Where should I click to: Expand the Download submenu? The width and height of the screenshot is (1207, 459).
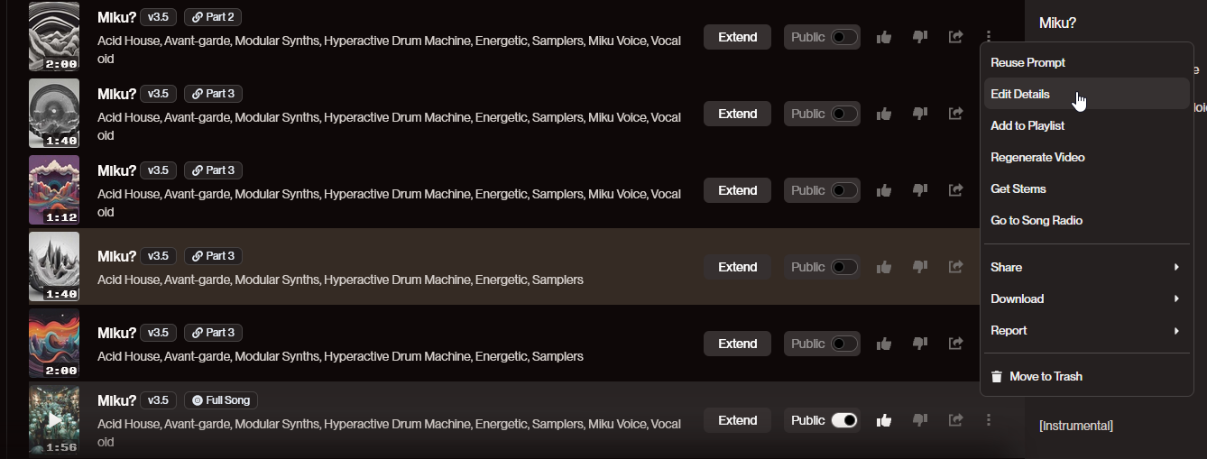1086,298
